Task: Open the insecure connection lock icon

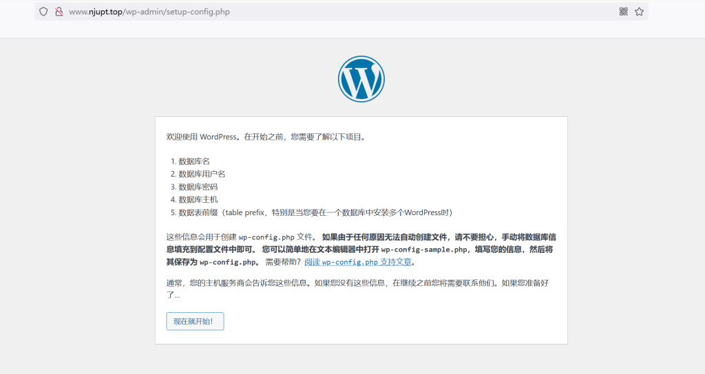Action: [59, 12]
